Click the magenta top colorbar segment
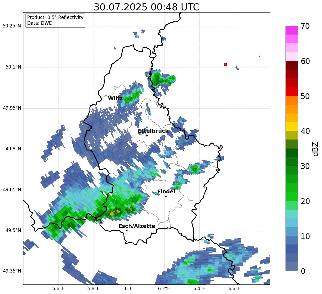Screen dimensions: 322x294 click(x=292, y=30)
